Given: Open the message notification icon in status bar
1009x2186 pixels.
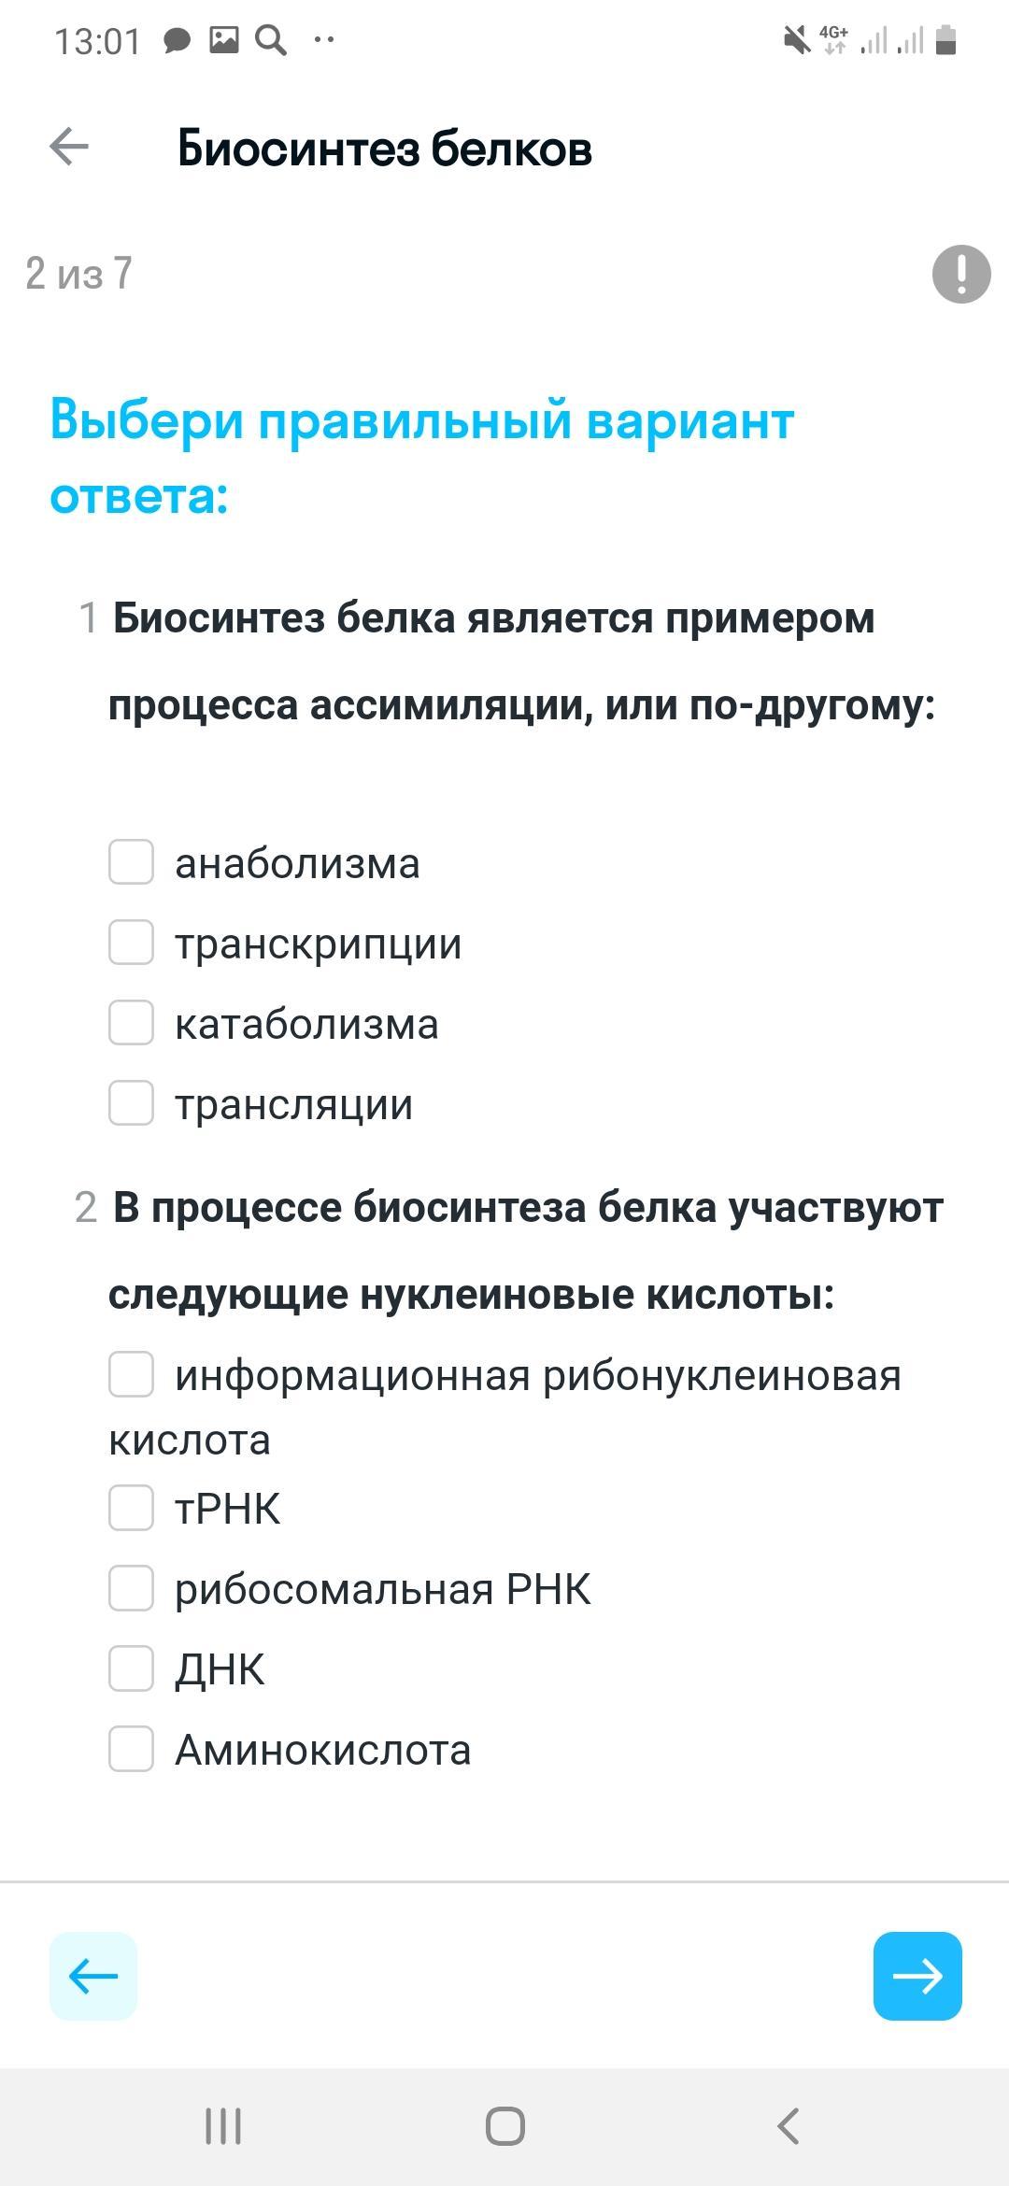Looking at the screenshot, I should pos(177,40).
